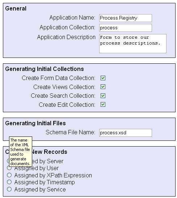This screenshot has height=198, width=177.
Task: Click inside the Application Description textarea
Action: (x=132, y=43)
